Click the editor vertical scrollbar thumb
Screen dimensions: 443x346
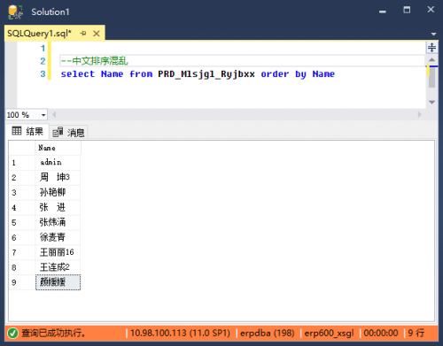(431, 77)
